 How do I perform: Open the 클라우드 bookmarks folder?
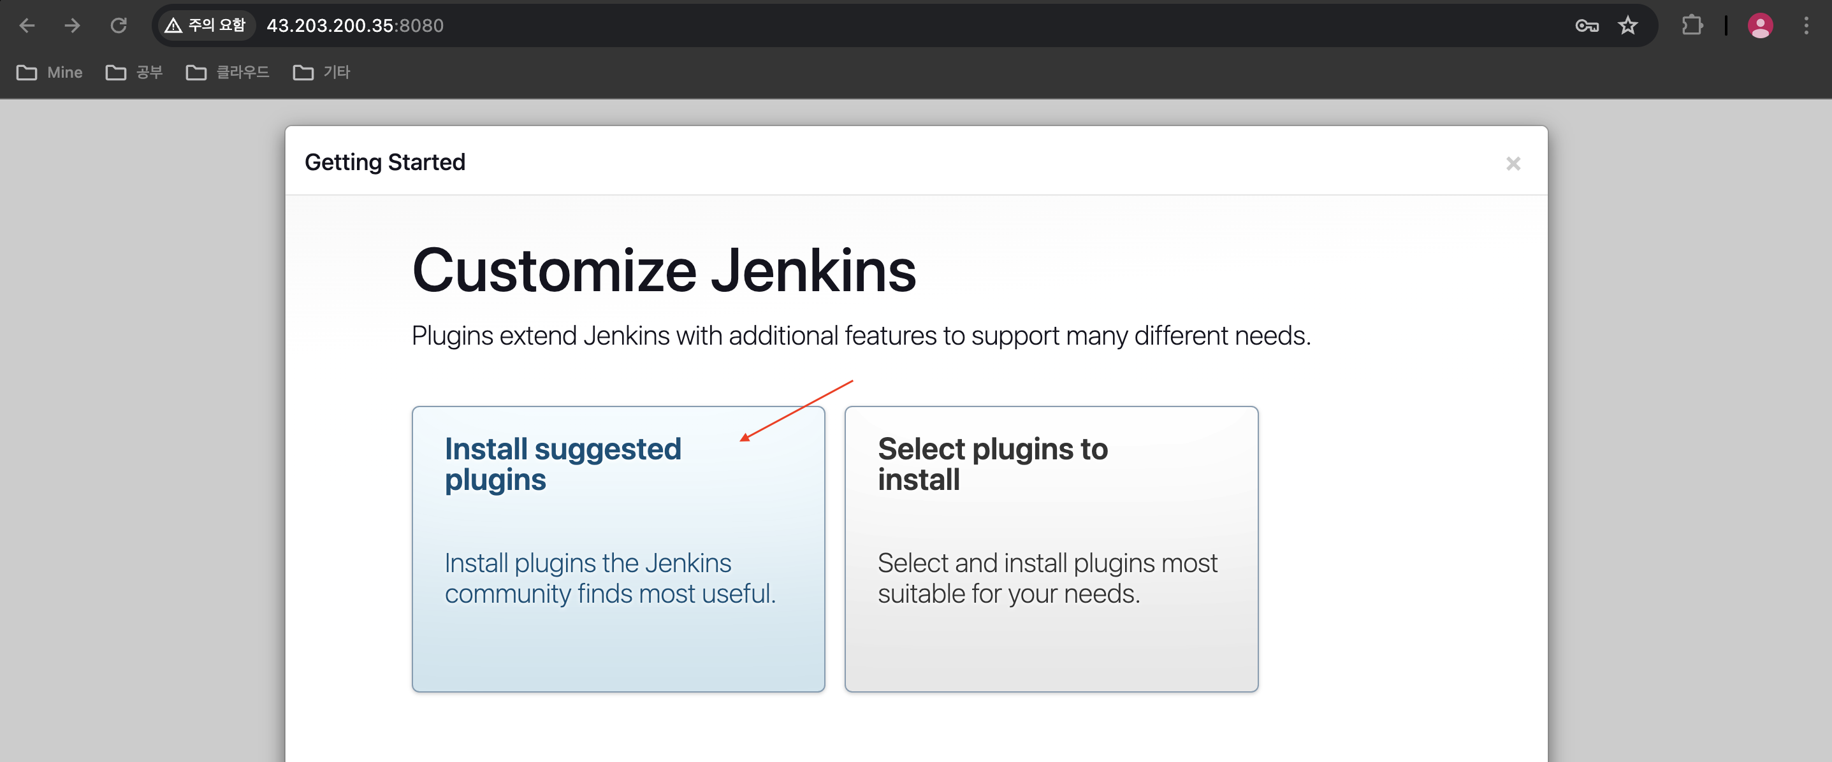228,73
